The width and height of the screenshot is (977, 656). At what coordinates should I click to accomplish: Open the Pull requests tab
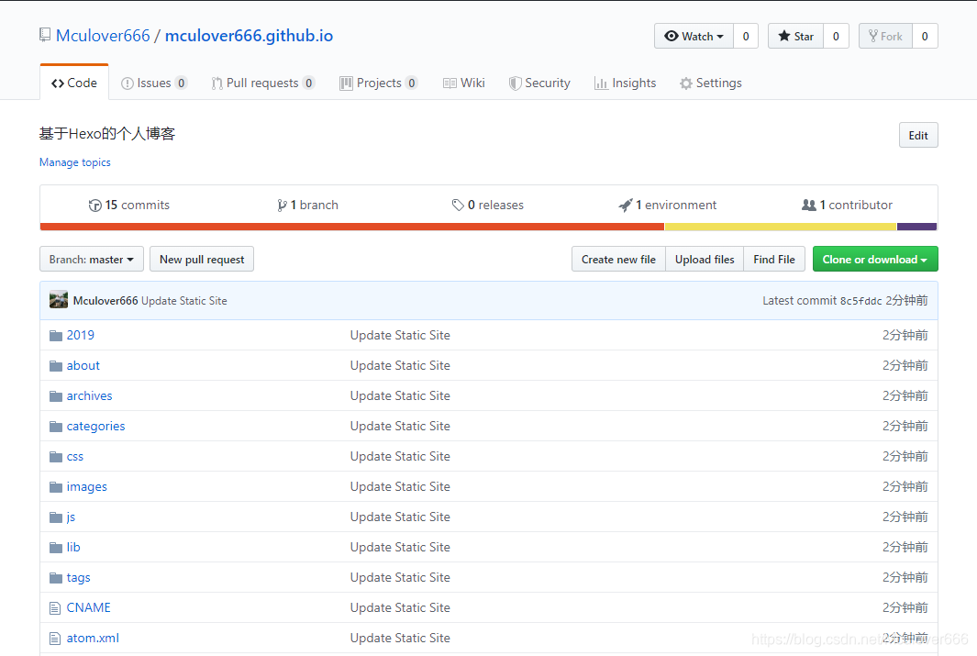click(x=262, y=83)
